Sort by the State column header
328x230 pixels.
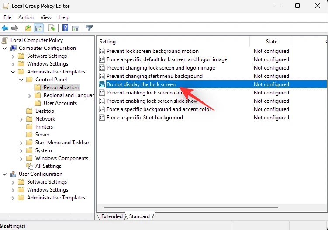click(x=271, y=42)
